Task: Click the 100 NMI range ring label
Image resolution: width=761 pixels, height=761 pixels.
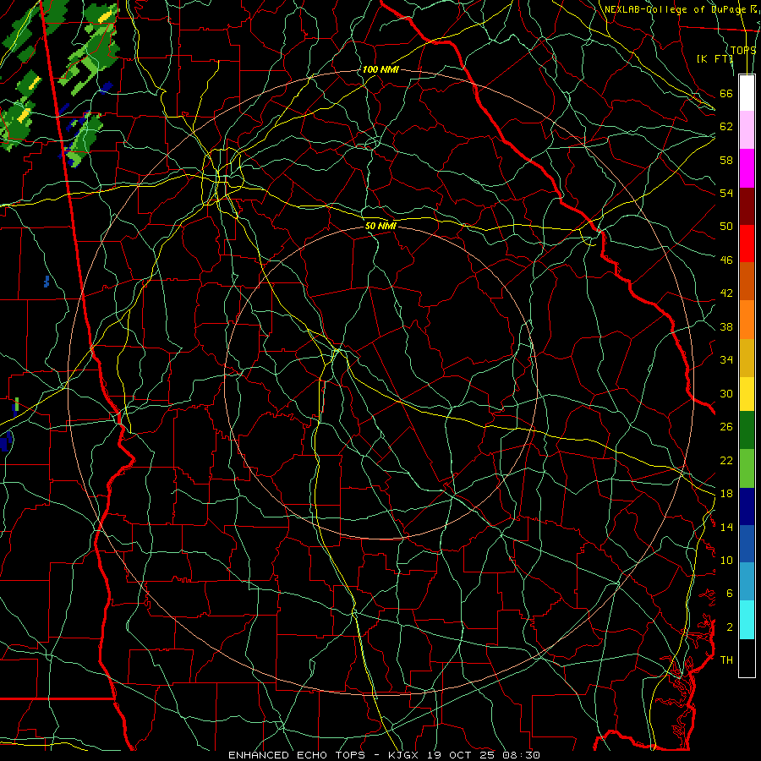Action: [380, 69]
